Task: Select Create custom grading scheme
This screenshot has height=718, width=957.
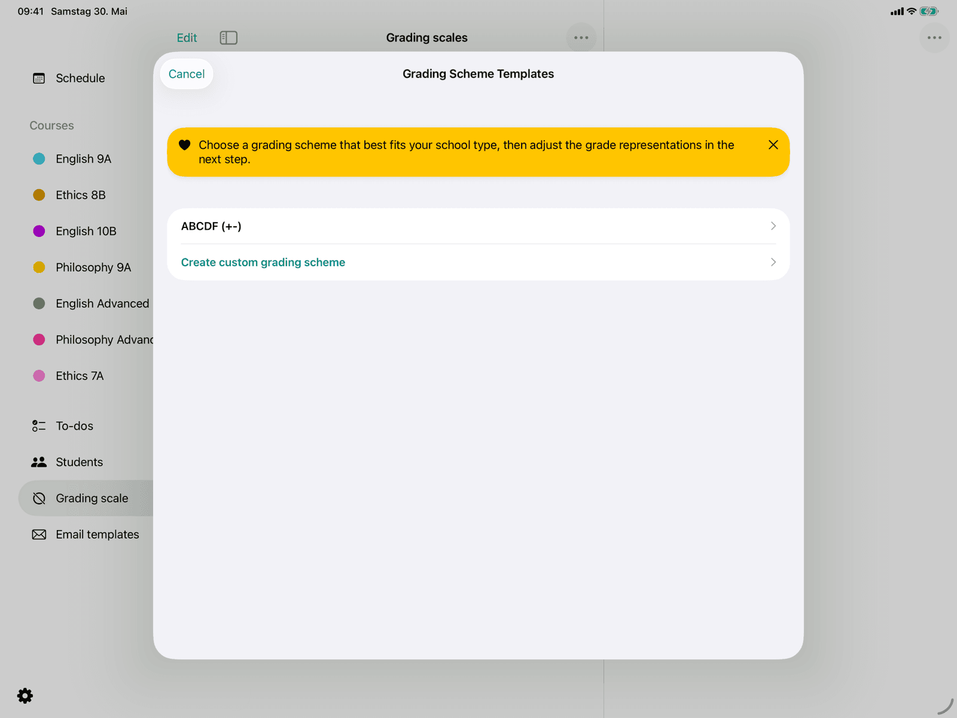Action: tap(478, 262)
